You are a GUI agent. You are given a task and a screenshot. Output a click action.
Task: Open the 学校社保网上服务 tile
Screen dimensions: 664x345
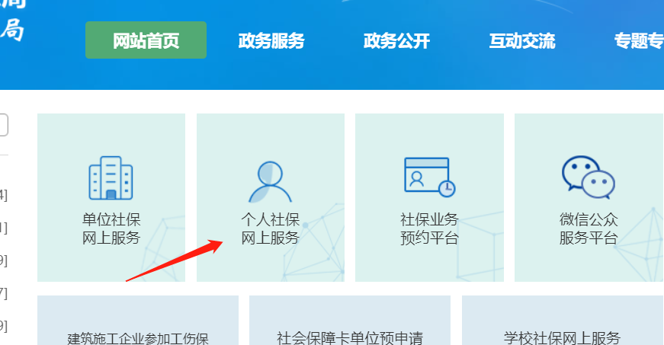coord(563,321)
